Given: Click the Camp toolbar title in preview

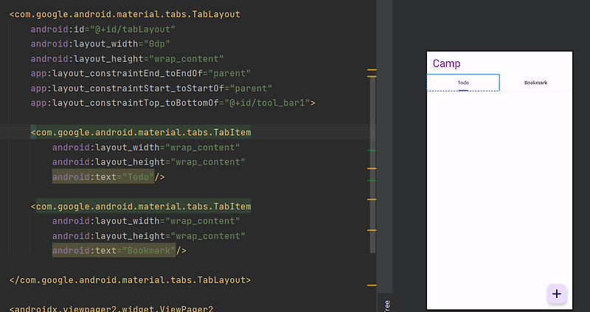Looking at the screenshot, I should tap(446, 63).
